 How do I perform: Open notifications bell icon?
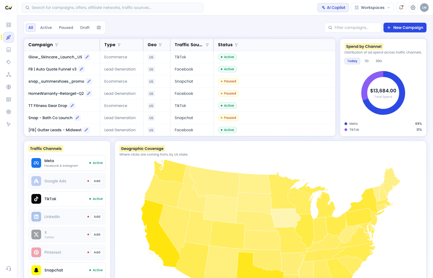click(401, 8)
